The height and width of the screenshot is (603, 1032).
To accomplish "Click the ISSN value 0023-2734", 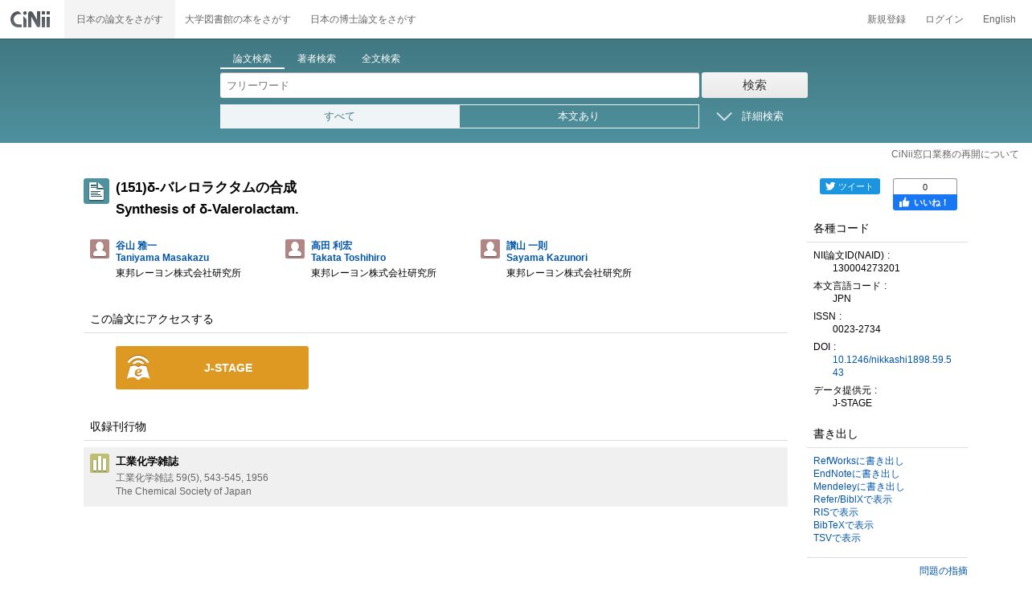I will (857, 329).
